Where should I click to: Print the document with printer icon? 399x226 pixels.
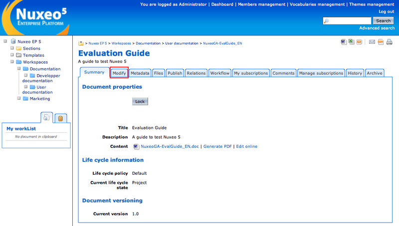pyautogui.click(x=390, y=42)
